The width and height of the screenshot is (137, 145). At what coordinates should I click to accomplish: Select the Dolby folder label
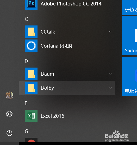tap(47, 88)
